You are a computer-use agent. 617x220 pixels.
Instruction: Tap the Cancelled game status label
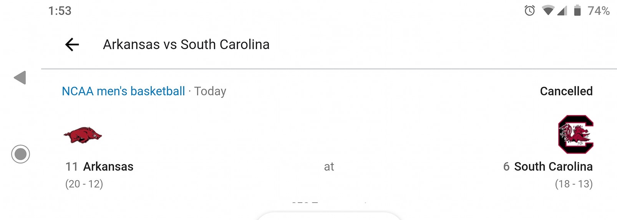click(x=566, y=91)
